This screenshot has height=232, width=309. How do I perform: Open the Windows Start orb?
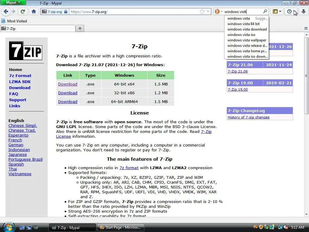coord(9,227)
